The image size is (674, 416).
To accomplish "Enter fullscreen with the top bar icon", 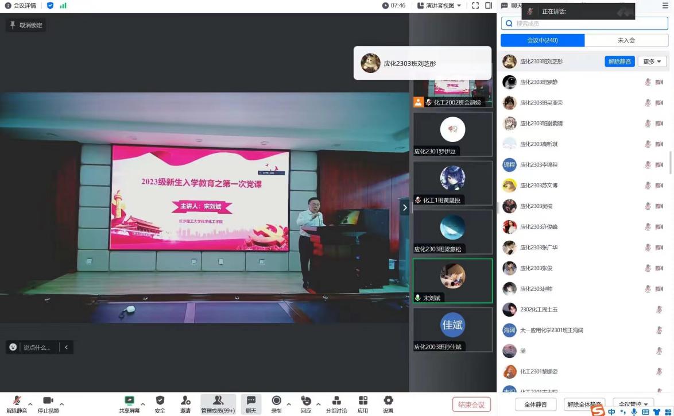I will [x=475, y=6].
